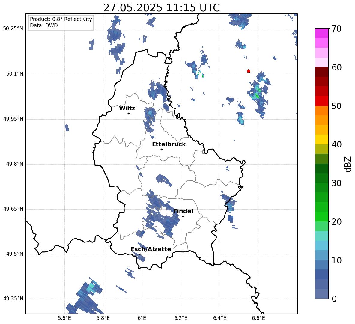
Task: Click the colorbar value 20
Action: click(x=336, y=222)
